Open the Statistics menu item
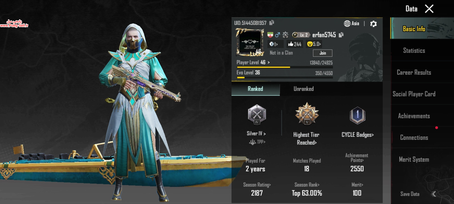Screen dimensions: 454x204 pos(414,51)
